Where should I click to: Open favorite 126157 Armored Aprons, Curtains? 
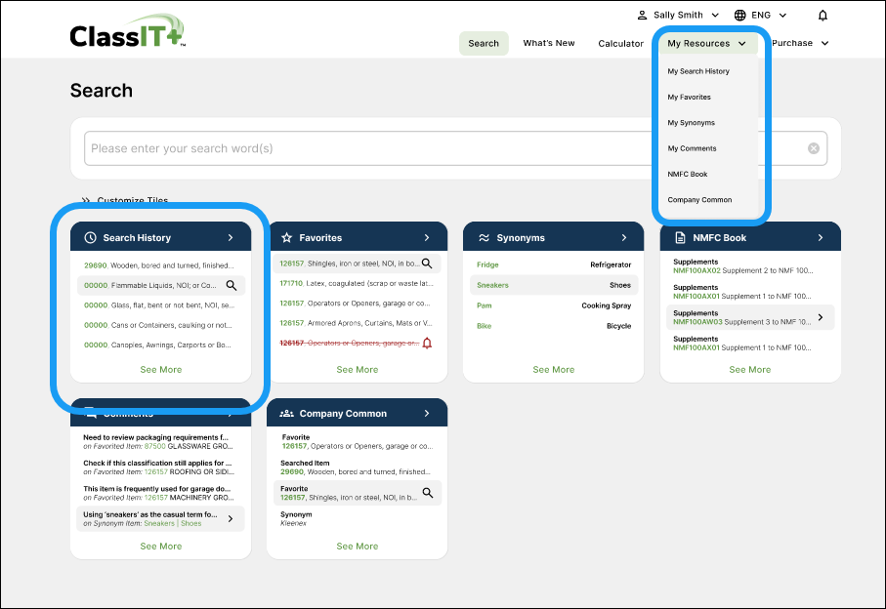pyautogui.click(x=357, y=323)
